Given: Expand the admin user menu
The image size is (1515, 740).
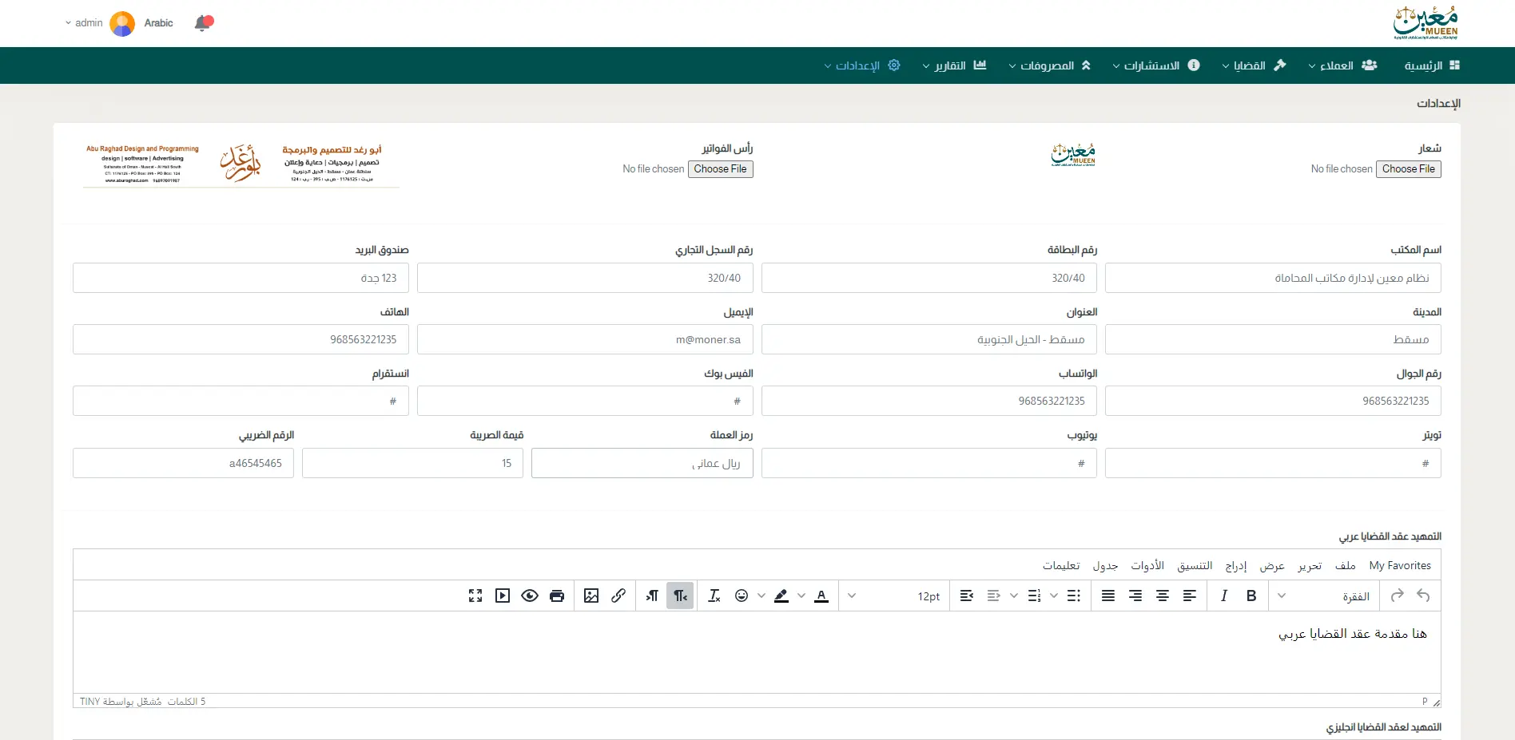Looking at the screenshot, I should pyautogui.click(x=84, y=23).
